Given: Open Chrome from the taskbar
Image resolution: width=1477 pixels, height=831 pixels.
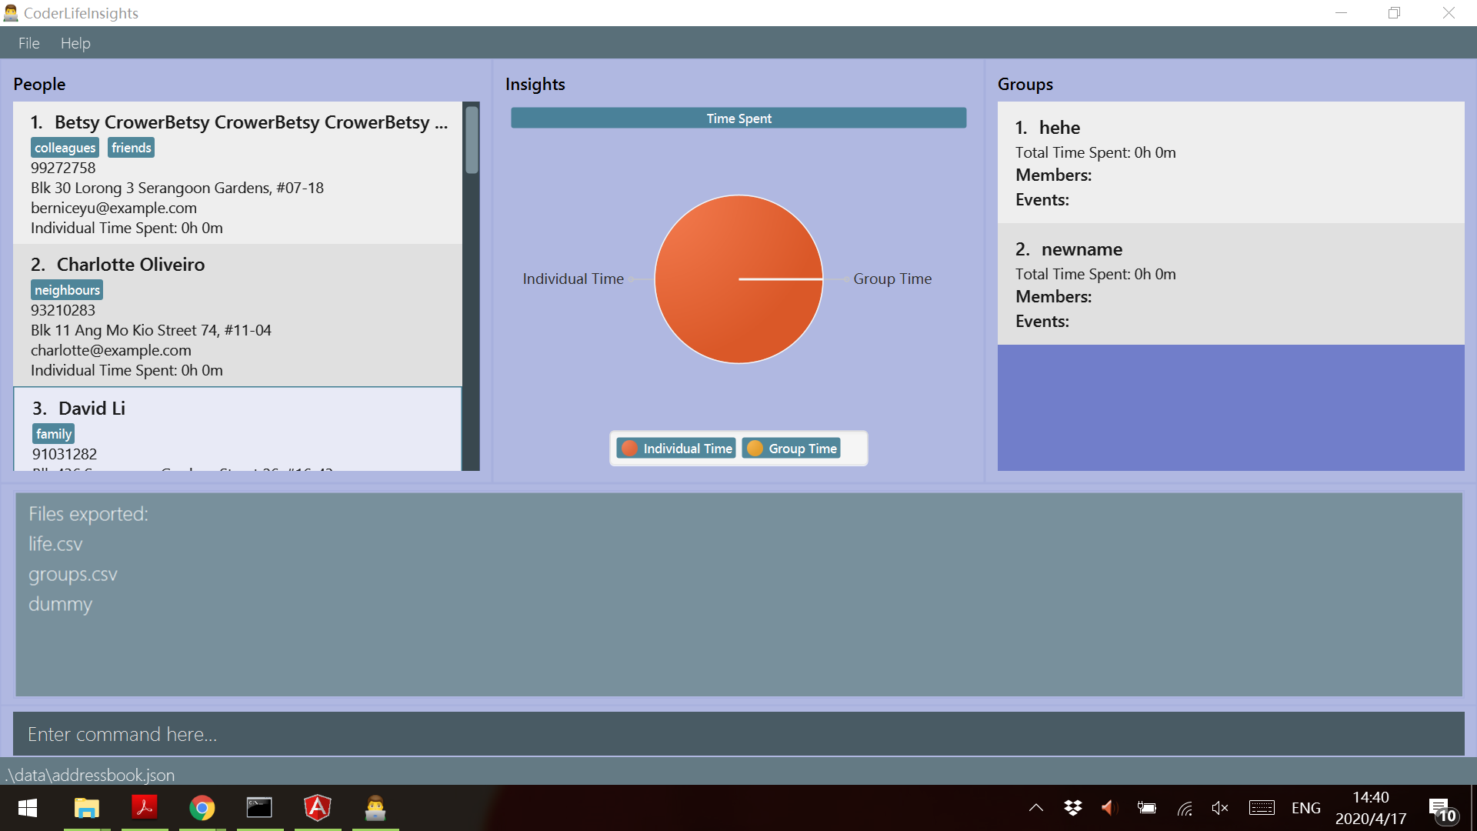Looking at the screenshot, I should [202, 808].
